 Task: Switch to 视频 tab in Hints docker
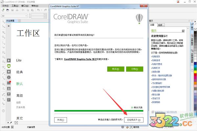(x=161, y=25)
